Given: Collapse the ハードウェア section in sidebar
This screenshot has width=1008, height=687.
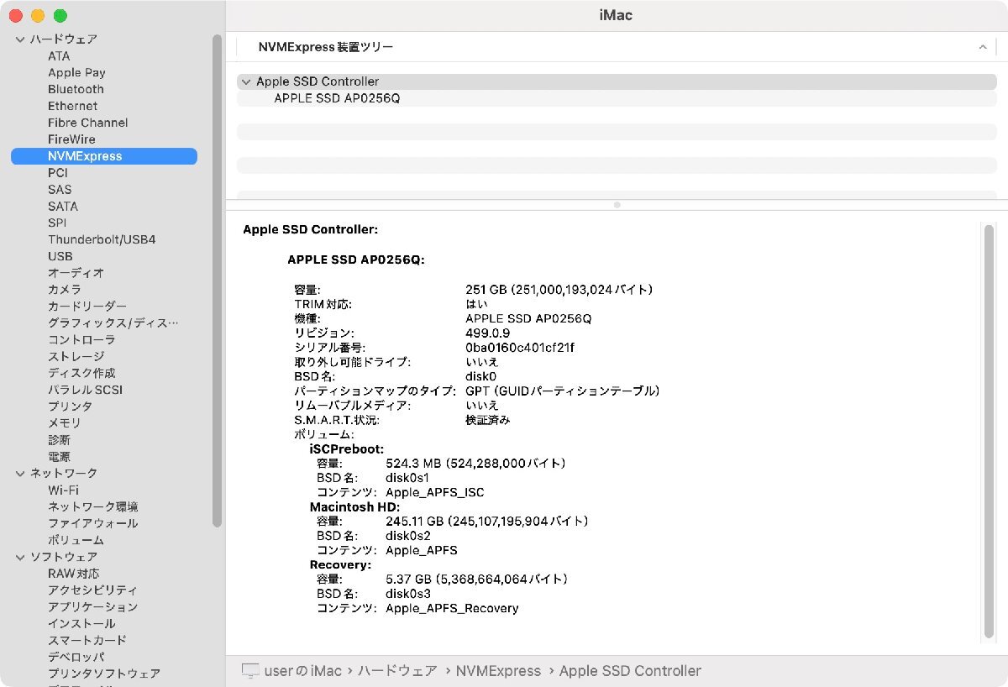Looking at the screenshot, I should (20, 39).
